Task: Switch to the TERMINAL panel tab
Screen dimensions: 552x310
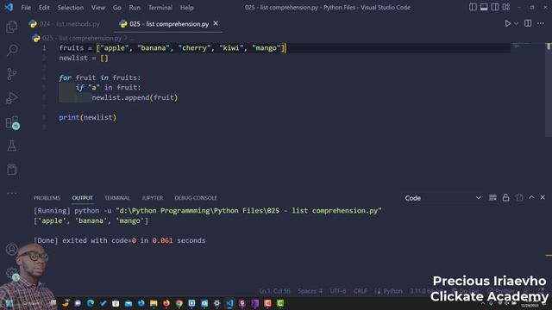Action: tap(117, 198)
